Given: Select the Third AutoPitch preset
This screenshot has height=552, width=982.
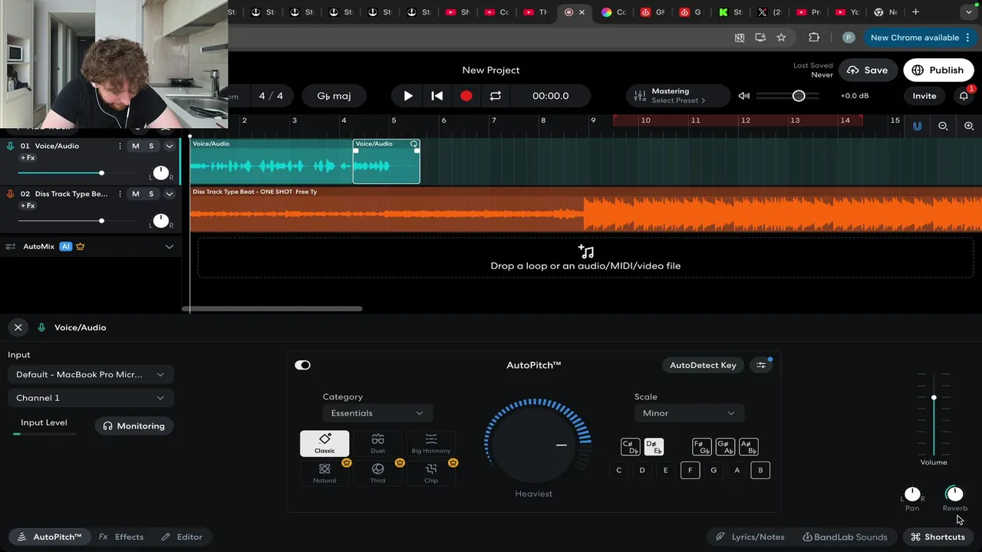Looking at the screenshot, I should tap(377, 472).
